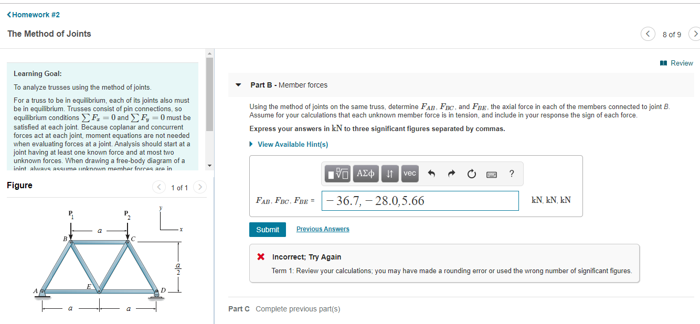Click inside the FAB, FBC, FBE answer field

pos(420,201)
